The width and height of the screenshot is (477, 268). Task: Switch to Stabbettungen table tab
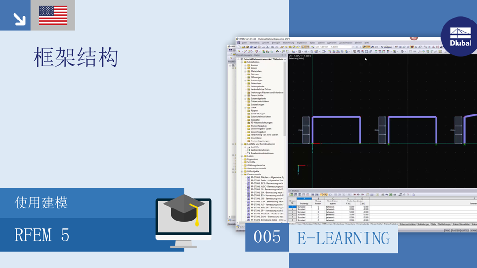pos(444,224)
